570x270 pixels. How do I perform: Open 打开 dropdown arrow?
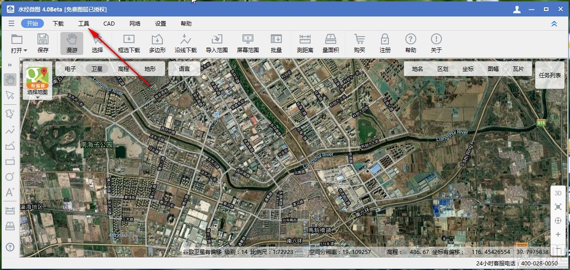(x=25, y=50)
